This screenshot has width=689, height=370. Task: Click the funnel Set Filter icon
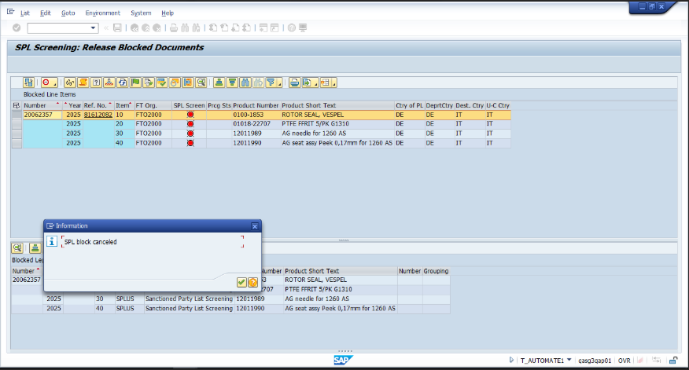pyautogui.click(x=271, y=82)
